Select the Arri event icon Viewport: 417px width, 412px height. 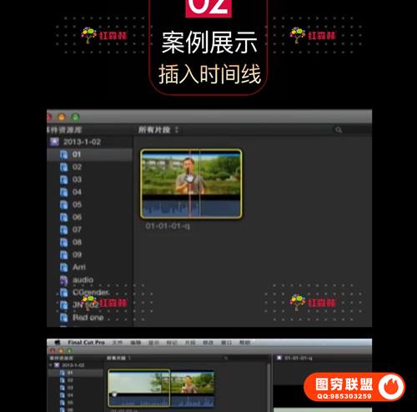[64, 268]
